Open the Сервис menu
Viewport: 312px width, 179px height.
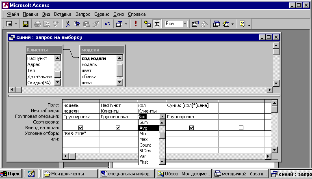[102, 14]
